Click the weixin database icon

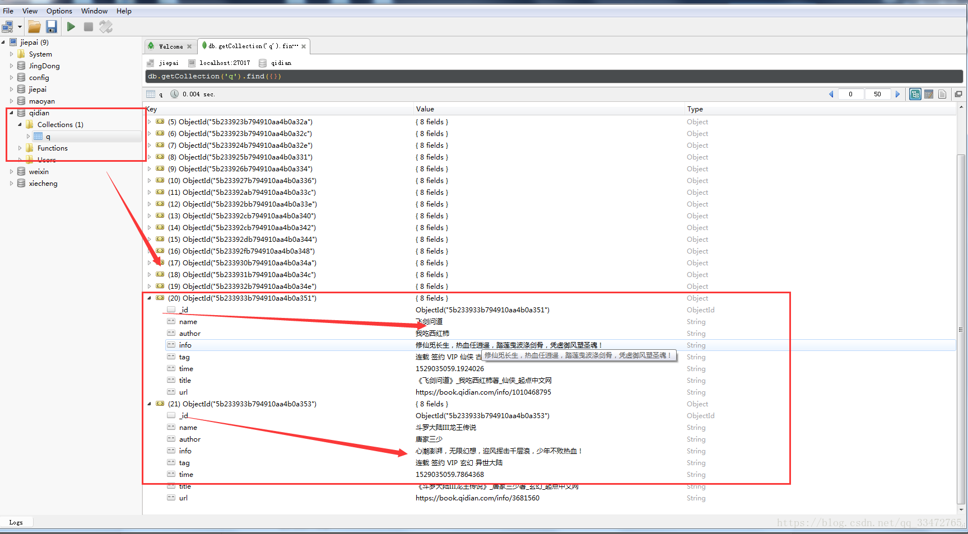click(x=21, y=171)
